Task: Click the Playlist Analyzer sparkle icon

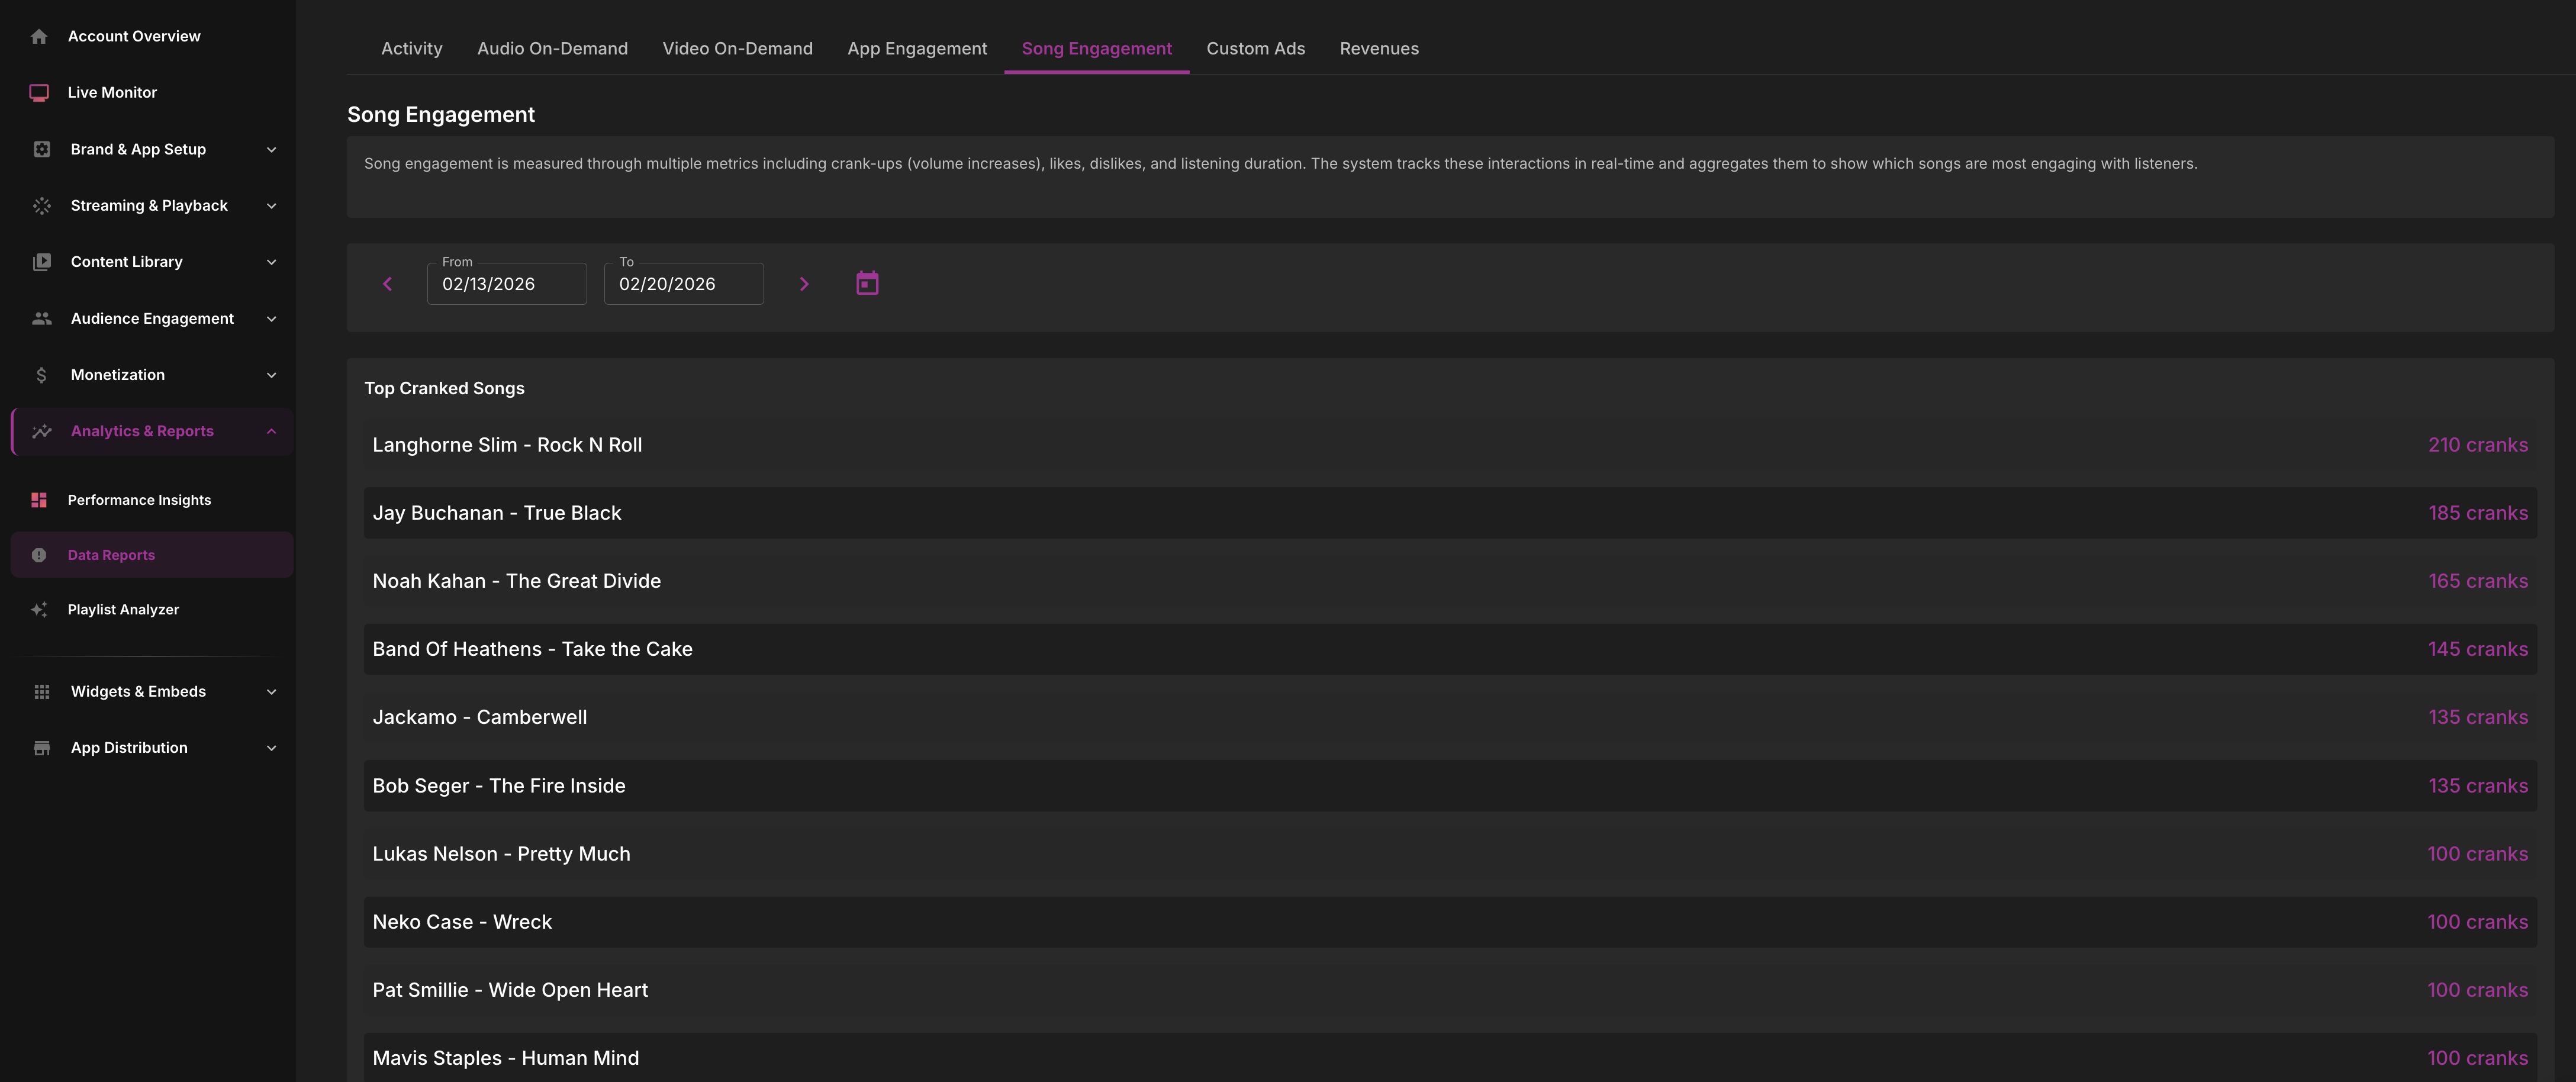Action: pyautogui.click(x=39, y=610)
